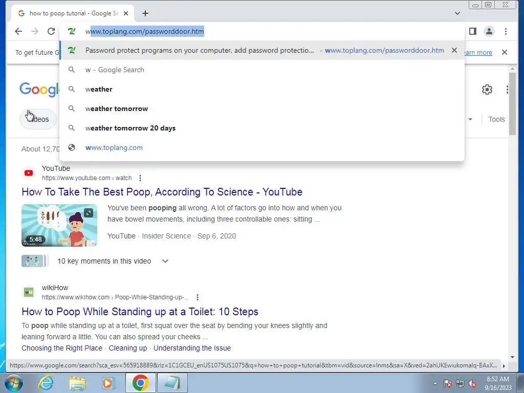
Task: Choose the www.toplang.com suggestion
Action: tap(262, 147)
